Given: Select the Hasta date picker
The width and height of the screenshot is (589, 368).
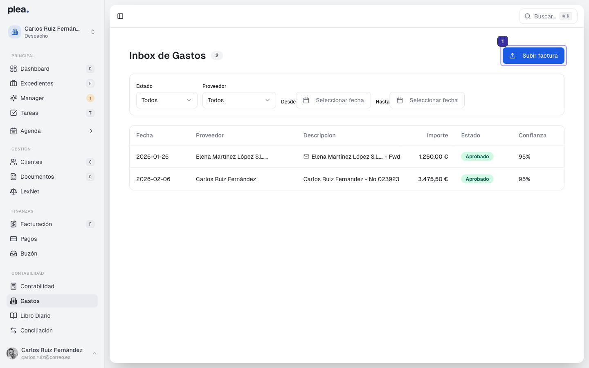Looking at the screenshot, I should 427,100.
